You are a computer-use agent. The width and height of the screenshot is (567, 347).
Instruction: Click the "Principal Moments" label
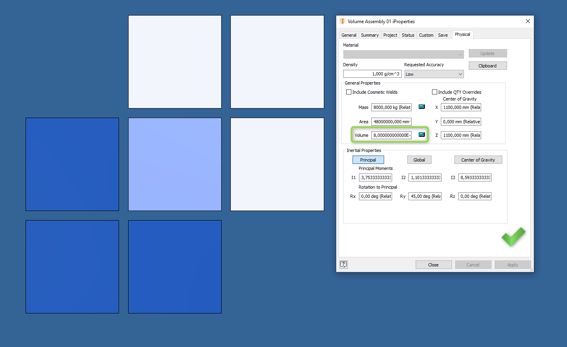pos(375,168)
